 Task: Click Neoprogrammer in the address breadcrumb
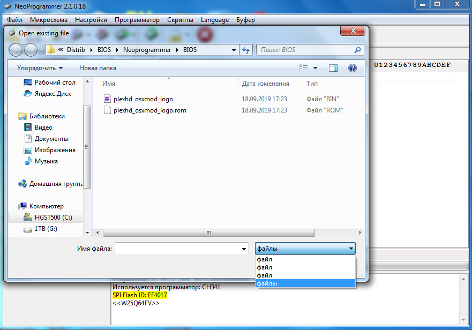[x=147, y=50]
